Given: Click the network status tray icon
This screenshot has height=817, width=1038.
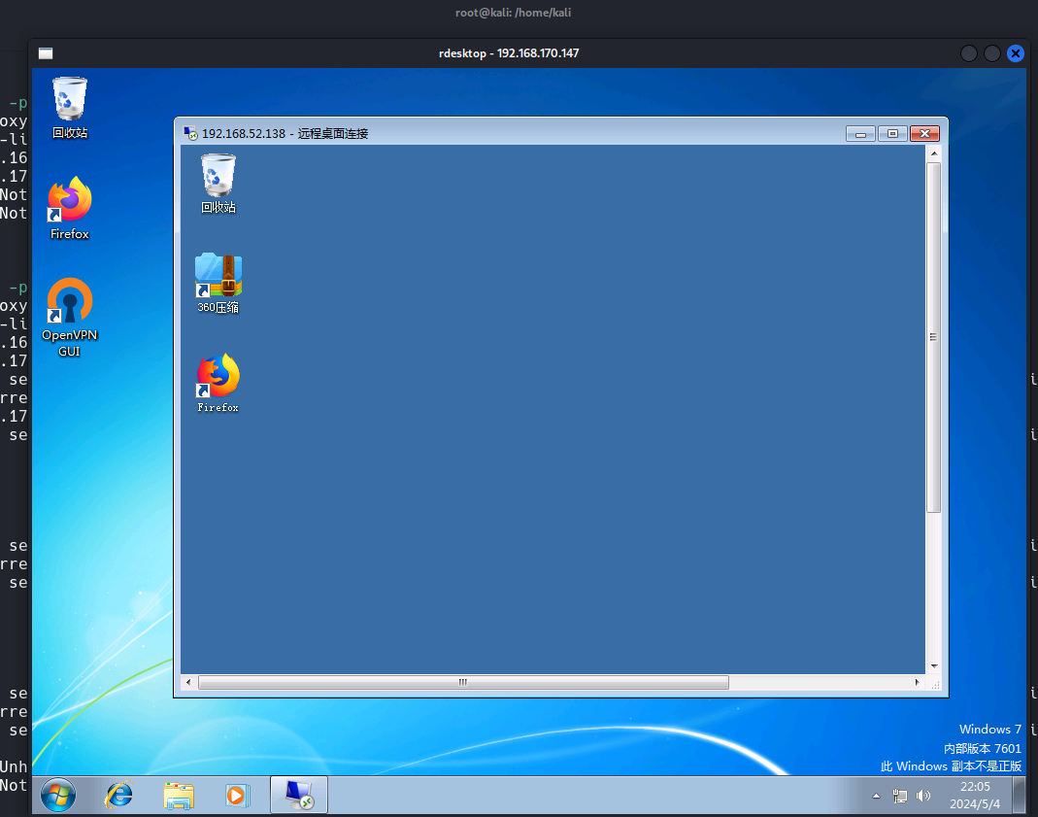Looking at the screenshot, I should [900, 796].
